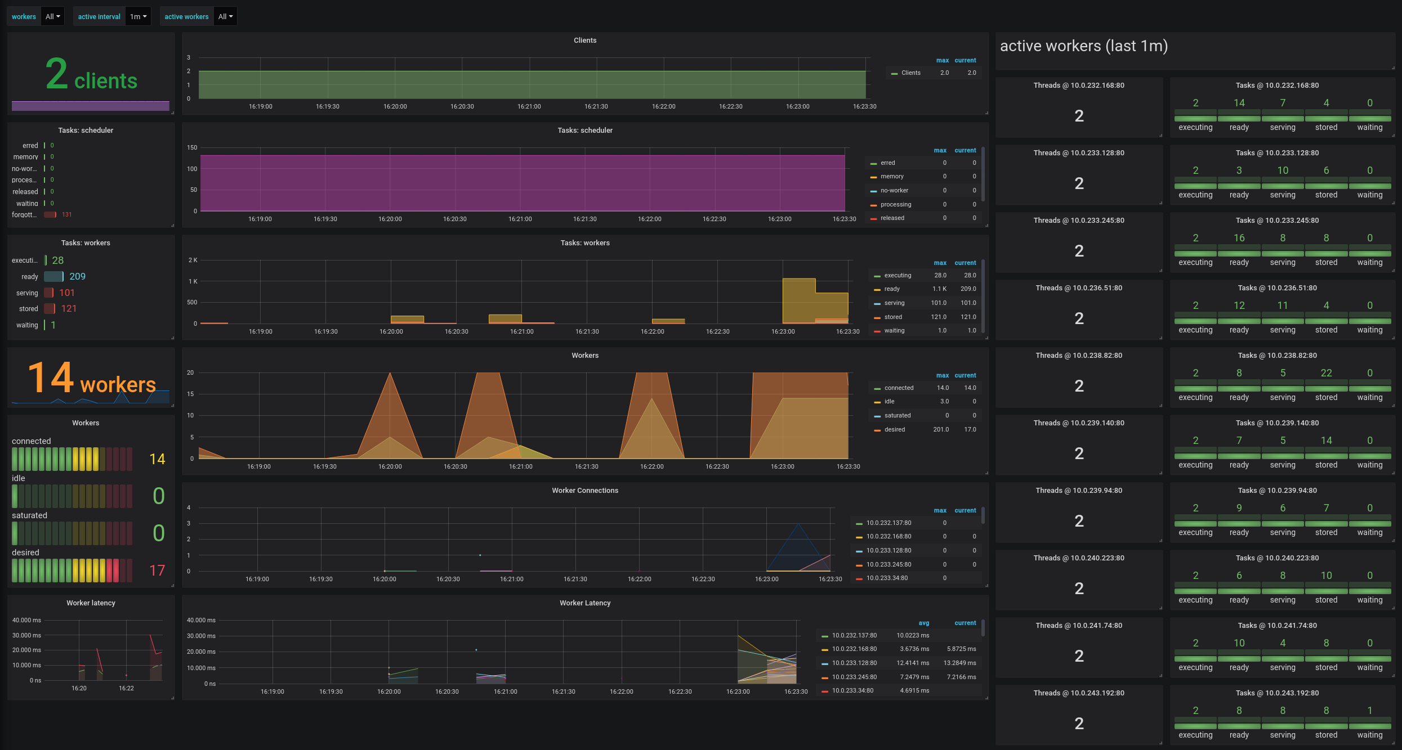1402x750 pixels.
Task: Open the workers variable dropdown
Action: click(53, 16)
